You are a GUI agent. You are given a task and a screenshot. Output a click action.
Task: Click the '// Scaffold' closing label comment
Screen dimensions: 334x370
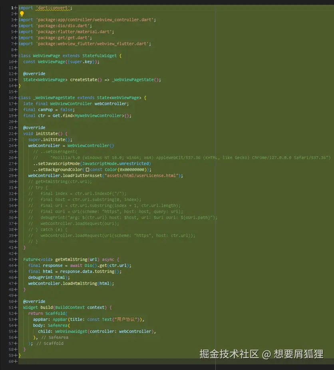click(x=50, y=344)
